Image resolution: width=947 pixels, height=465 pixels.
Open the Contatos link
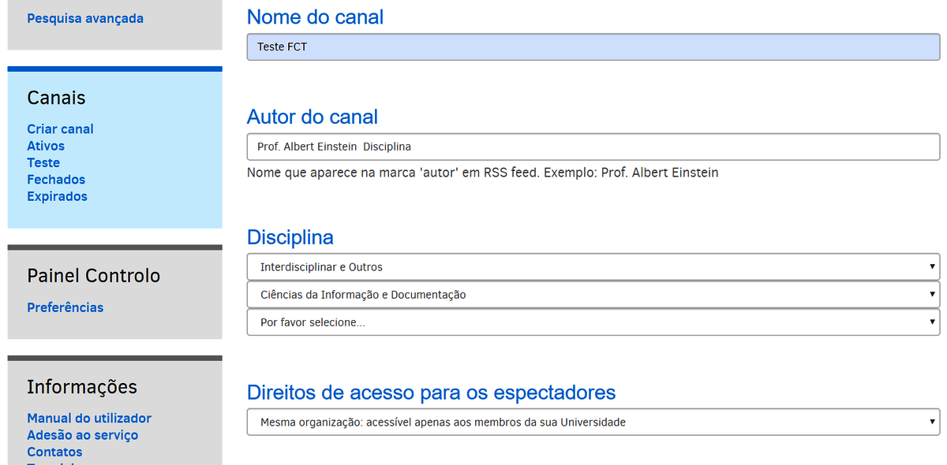(x=54, y=452)
